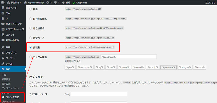Click the 固定ページ pages icon
Image resolution: width=217 pixels, height=103 pixels.
3,8
